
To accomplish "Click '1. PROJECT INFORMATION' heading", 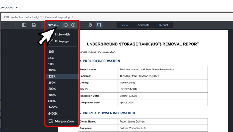I will [x=100, y=61].
